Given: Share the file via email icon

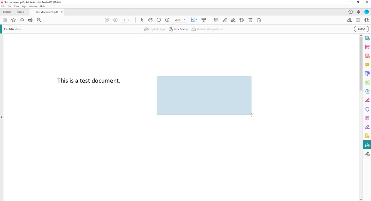Looking at the screenshot, I should (358, 20).
